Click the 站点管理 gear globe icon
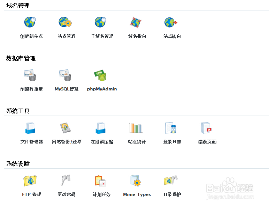 pos(65,22)
